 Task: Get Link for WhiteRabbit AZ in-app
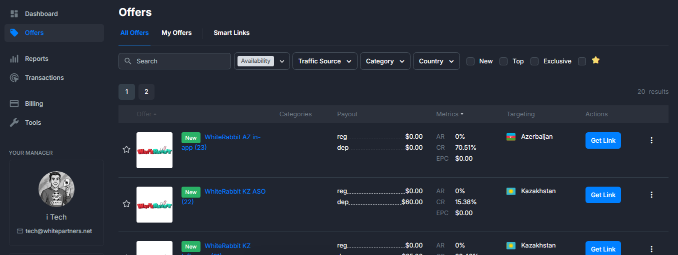pos(603,140)
